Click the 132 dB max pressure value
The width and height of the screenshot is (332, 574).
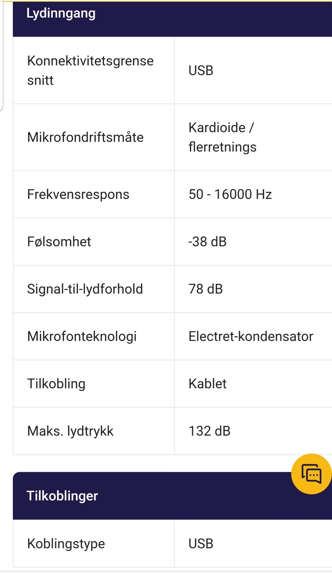point(209,431)
